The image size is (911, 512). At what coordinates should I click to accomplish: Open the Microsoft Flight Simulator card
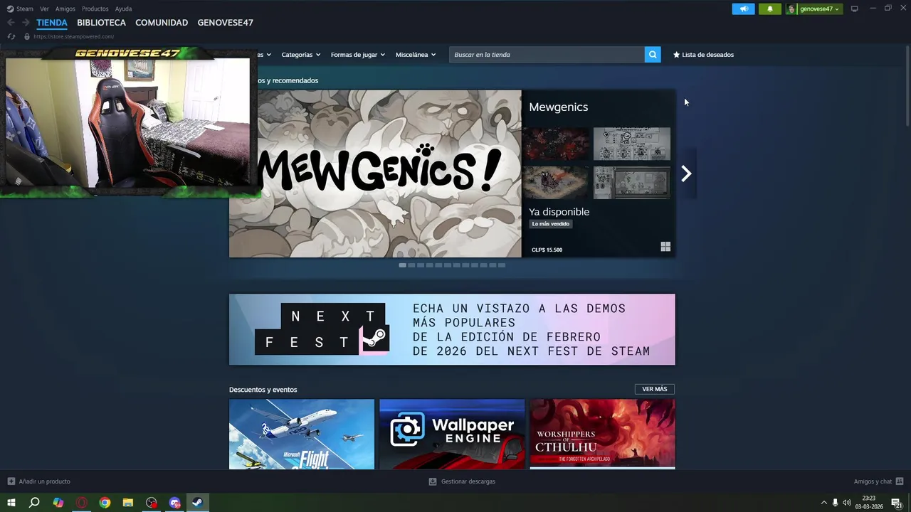tap(302, 434)
